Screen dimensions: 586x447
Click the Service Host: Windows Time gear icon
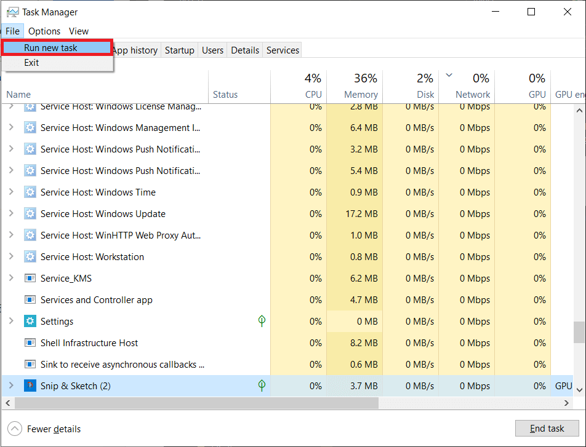(x=30, y=192)
